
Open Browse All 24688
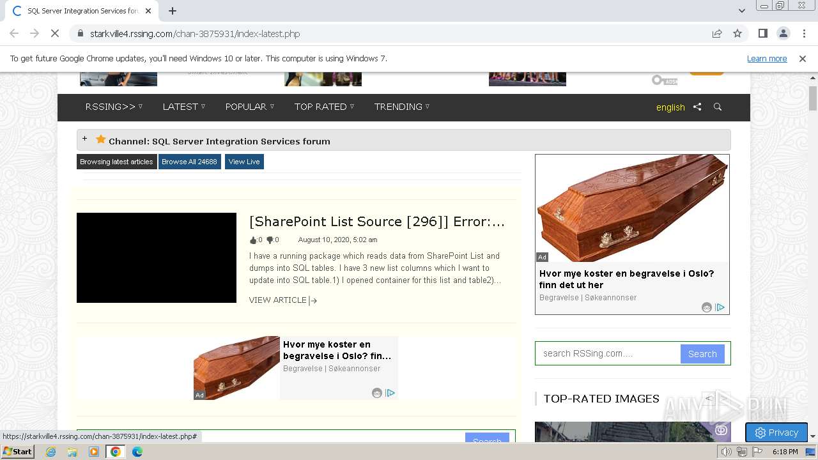point(189,162)
